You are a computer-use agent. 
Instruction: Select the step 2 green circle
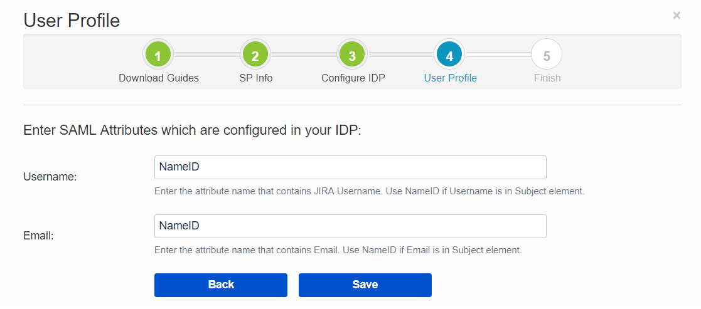255,55
